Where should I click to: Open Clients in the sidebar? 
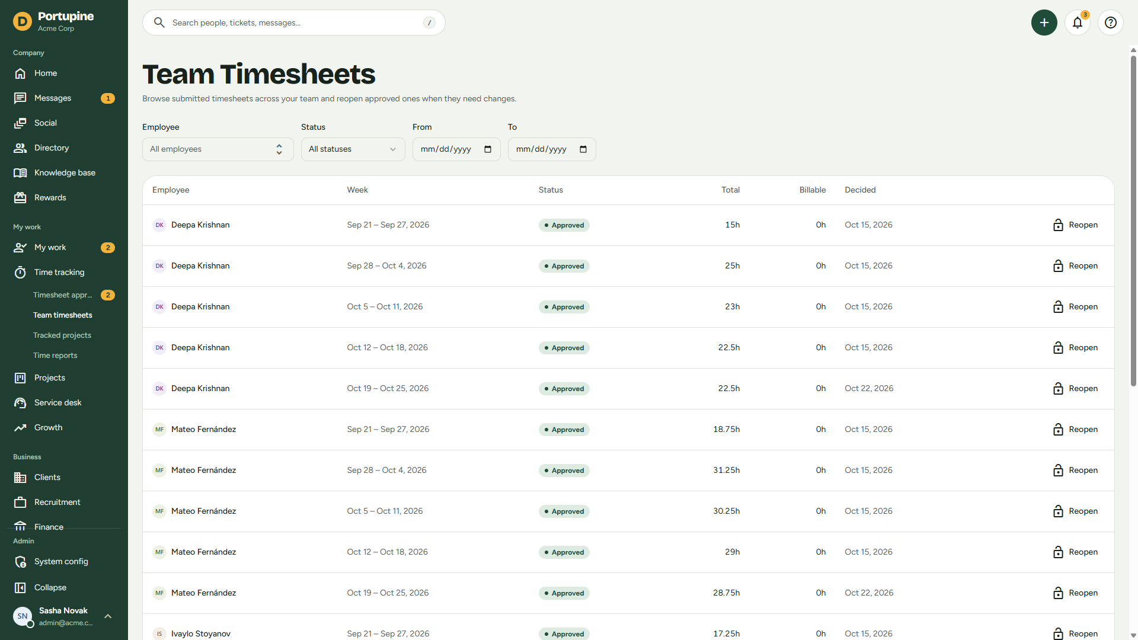tap(64, 478)
